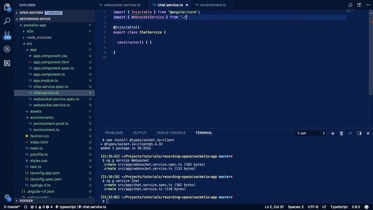
Task: Open the Search view icon
Action: click(x=7, y=21)
